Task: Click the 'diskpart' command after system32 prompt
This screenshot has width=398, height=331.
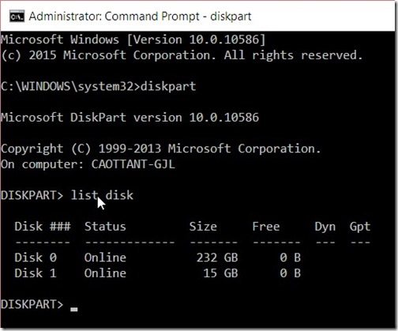Action: [x=168, y=86]
